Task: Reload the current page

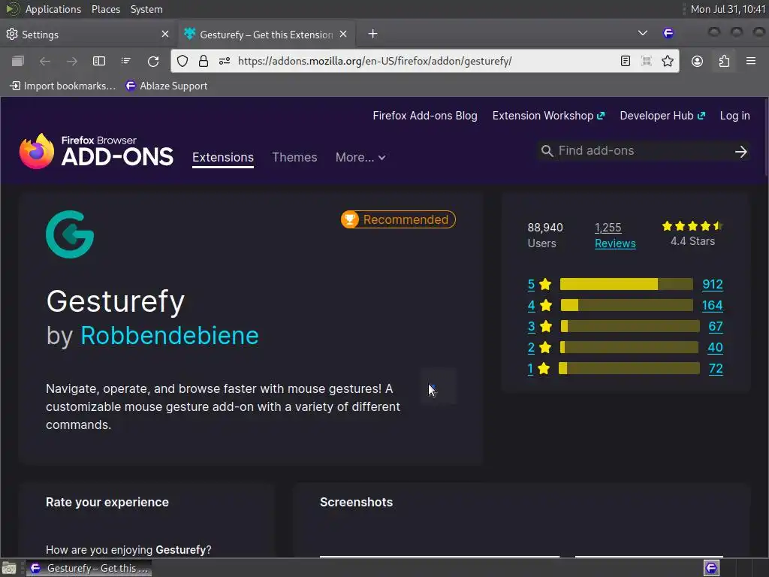Action: click(153, 62)
